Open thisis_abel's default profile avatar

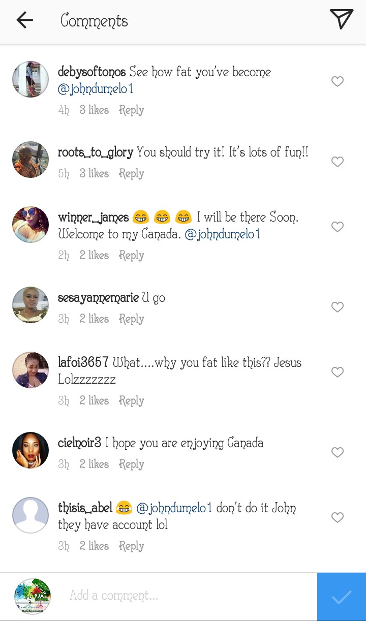tap(30, 515)
